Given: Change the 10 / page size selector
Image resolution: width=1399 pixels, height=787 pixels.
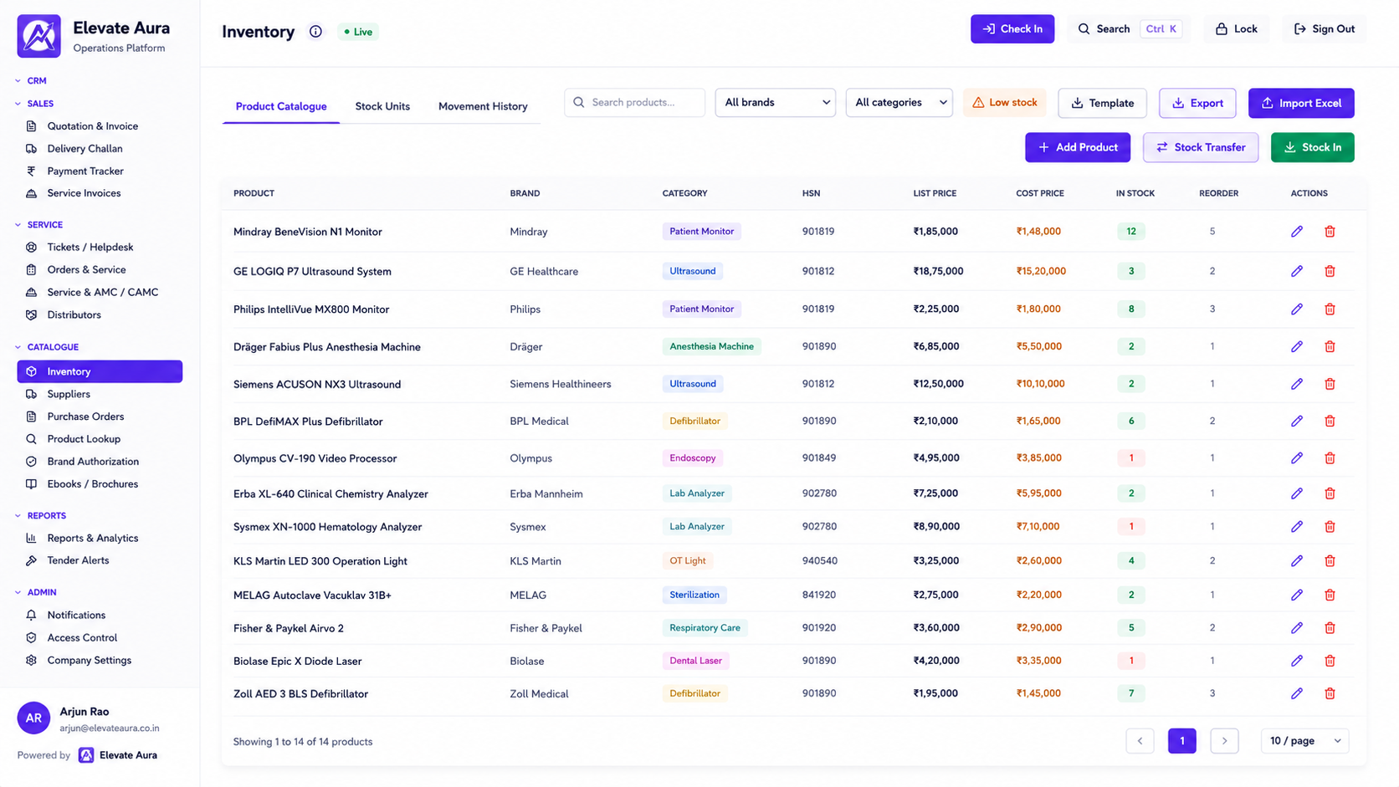Looking at the screenshot, I should (1304, 741).
